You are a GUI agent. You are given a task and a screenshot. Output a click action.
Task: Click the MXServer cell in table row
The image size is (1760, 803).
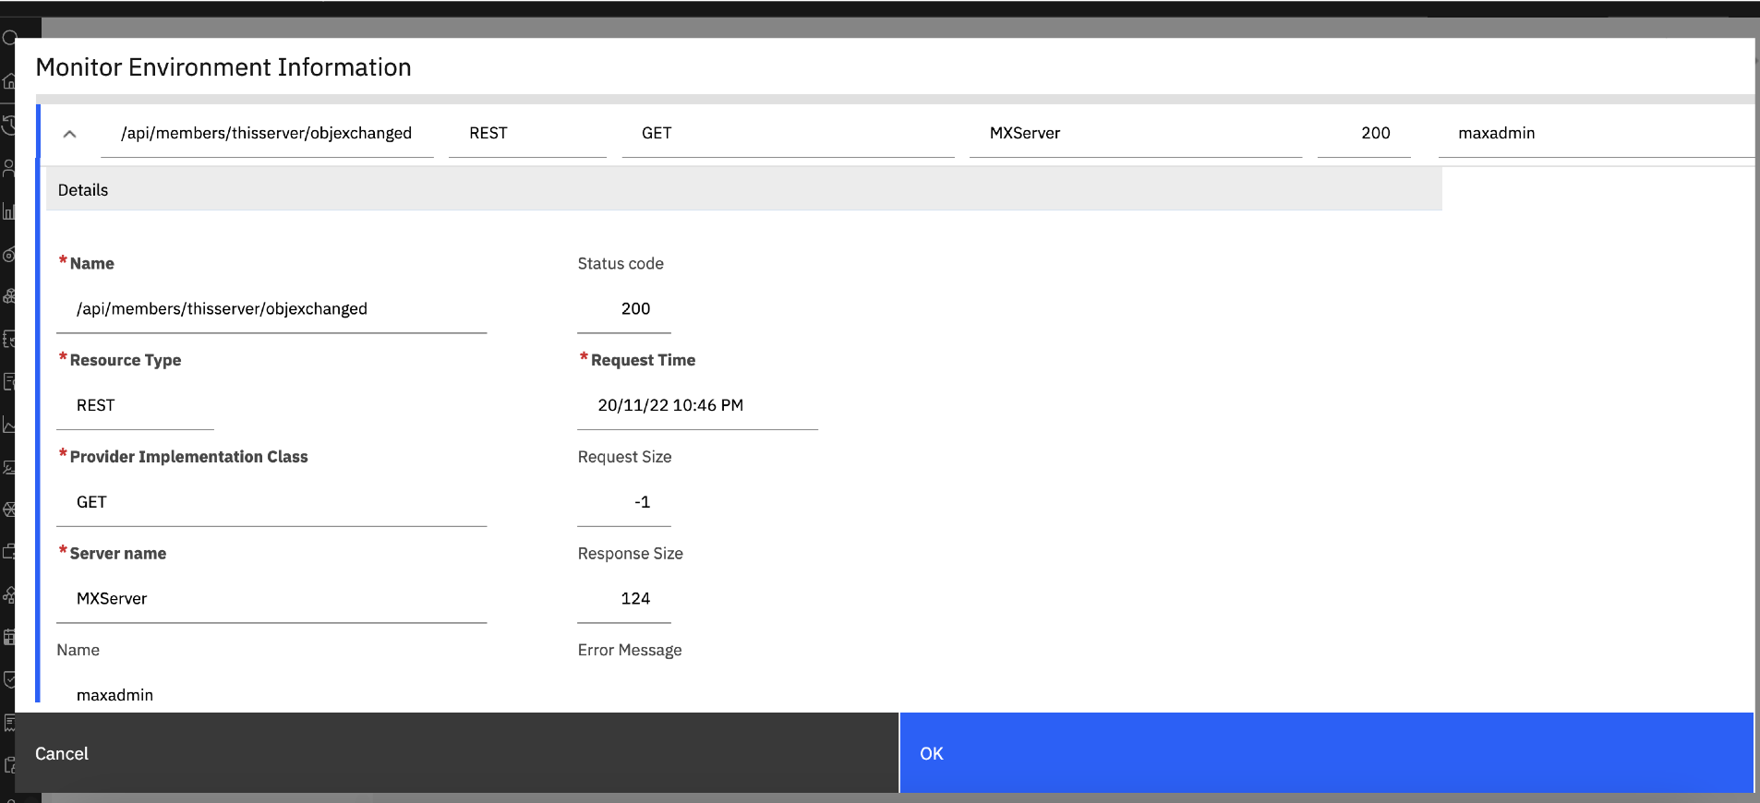tap(1136, 133)
